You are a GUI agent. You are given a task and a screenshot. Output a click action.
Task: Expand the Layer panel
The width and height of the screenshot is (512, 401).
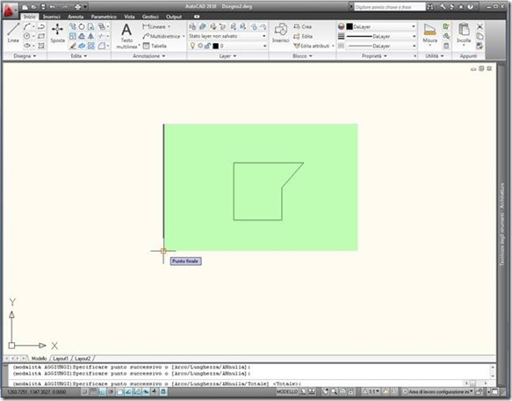tap(227, 56)
